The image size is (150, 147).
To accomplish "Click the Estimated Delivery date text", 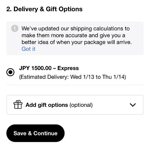I will click(72, 77).
